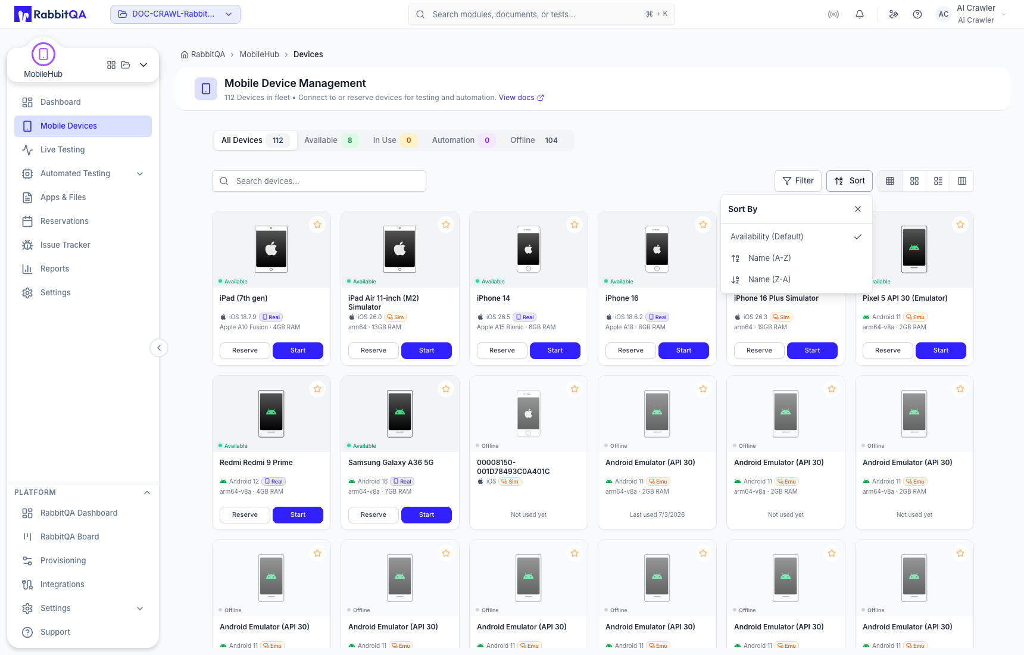Collapse the PLATFORM section
1024x655 pixels.
[147, 492]
